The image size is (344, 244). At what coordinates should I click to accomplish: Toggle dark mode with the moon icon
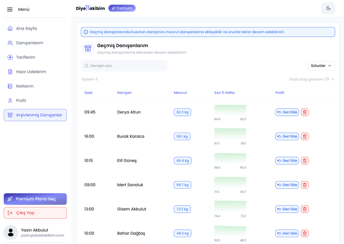(328, 8)
